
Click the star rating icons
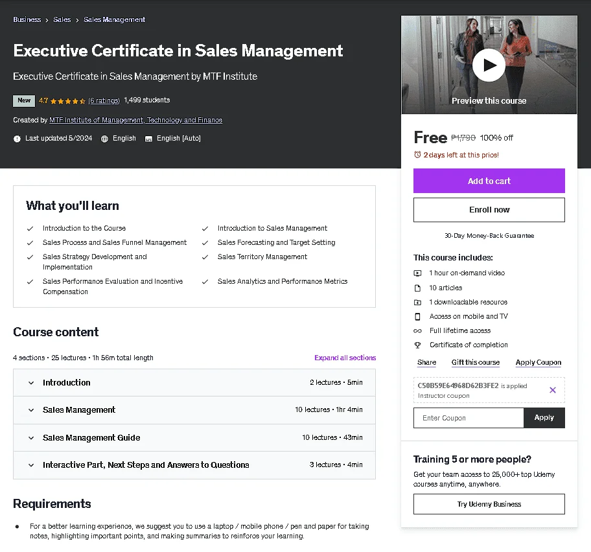(68, 101)
